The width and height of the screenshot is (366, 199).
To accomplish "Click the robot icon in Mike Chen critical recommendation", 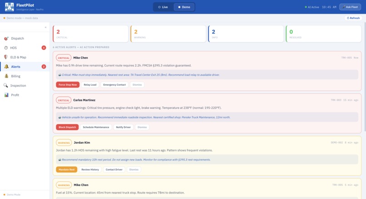I will pyautogui.click(x=60, y=75).
